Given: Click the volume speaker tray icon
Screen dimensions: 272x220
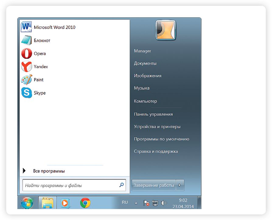Looking at the screenshot, I should click(163, 203).
